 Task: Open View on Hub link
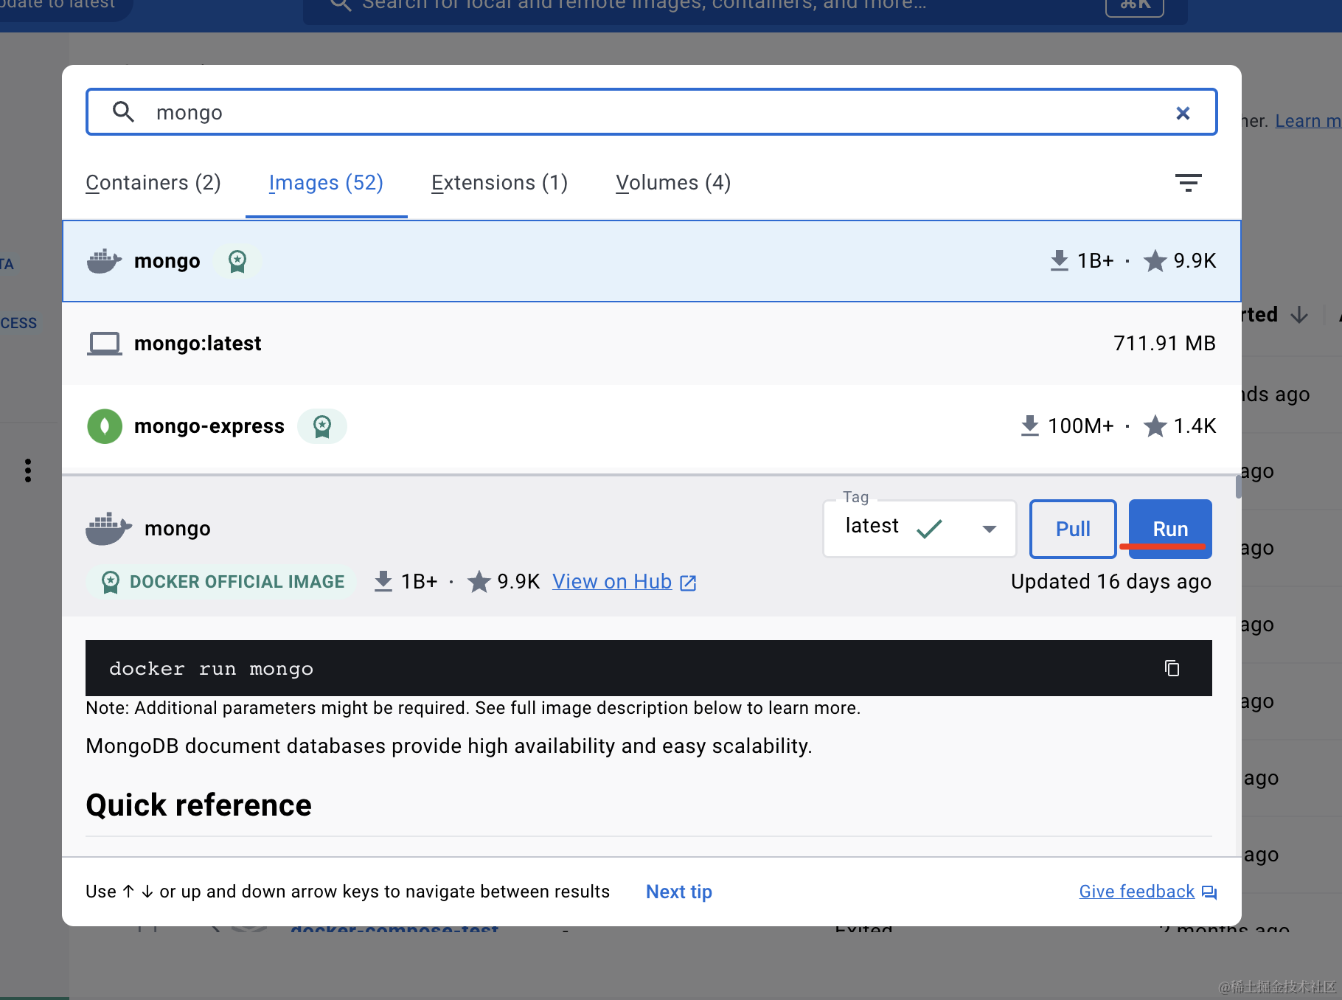pos(624,582)
